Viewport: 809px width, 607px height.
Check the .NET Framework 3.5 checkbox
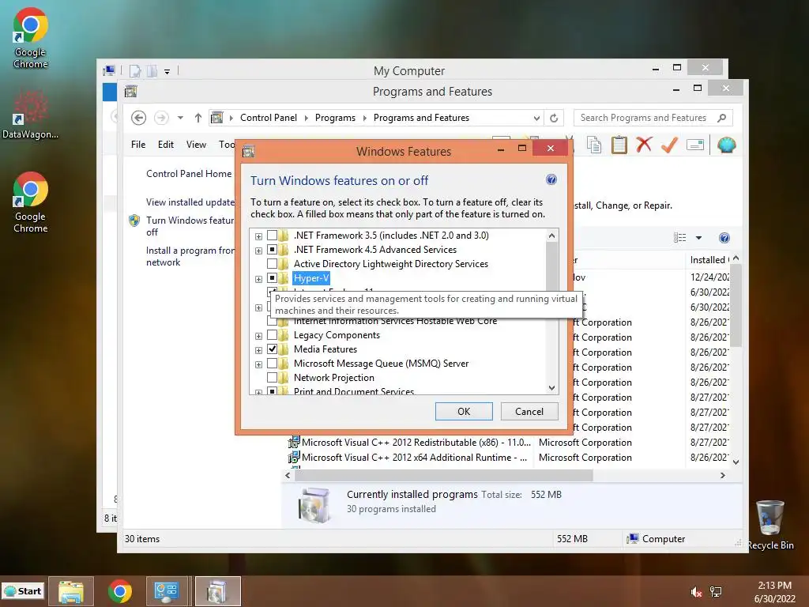pyautogui.click(x=272, y=236)
